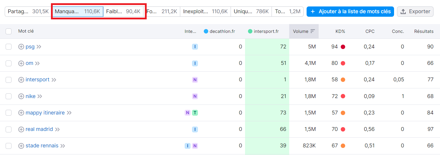The width and height of the screenshot is (440, 155).
Task: Click the plus icon beside psg keyword
Action: 21,47
